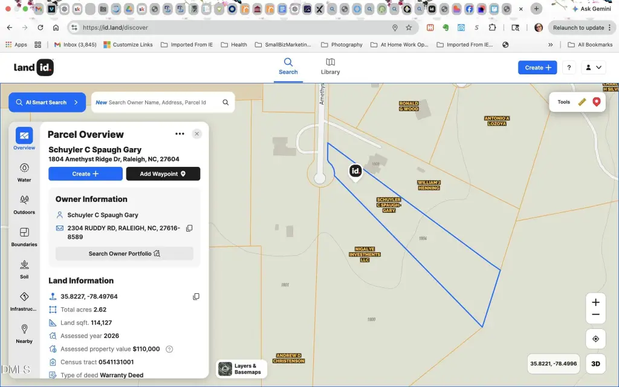Toggle the 3D map view

coord(595,363)
